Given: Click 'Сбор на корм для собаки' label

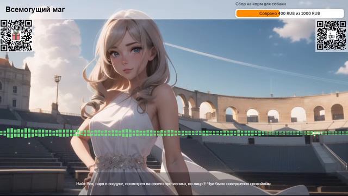Looking at the screenshot, I should pos(260,4).
